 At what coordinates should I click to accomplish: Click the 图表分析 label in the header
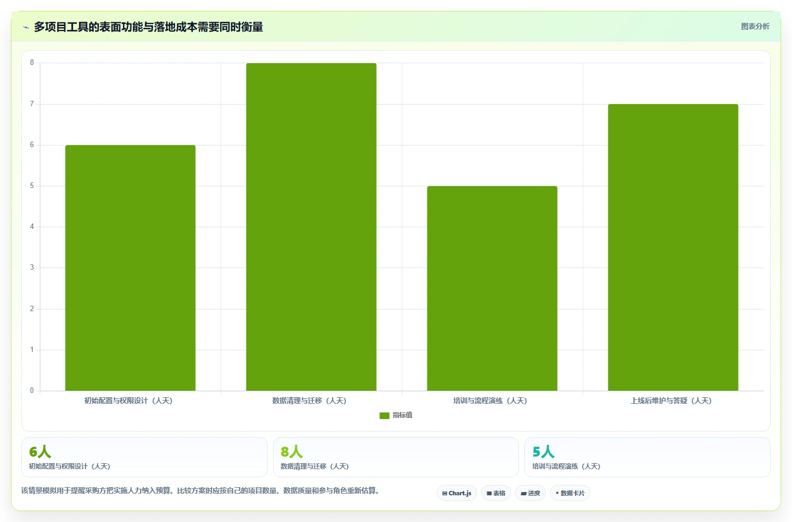[755, 26]
